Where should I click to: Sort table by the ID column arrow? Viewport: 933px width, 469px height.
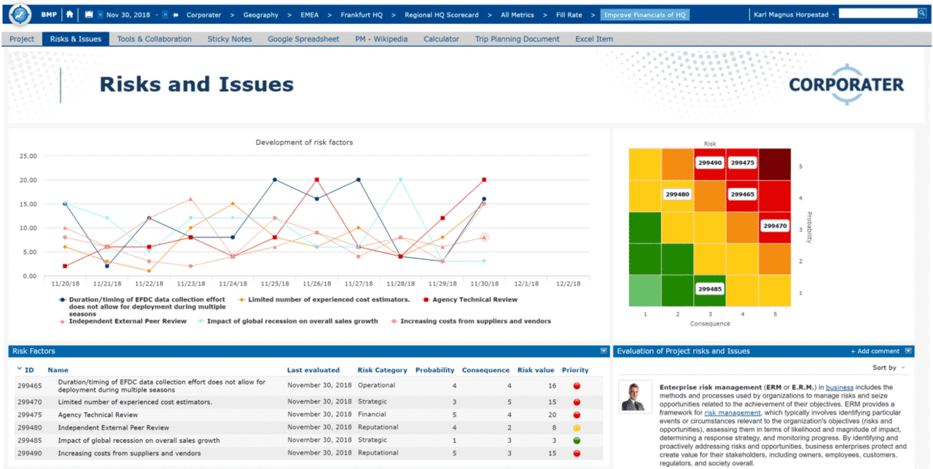(20, 369)
